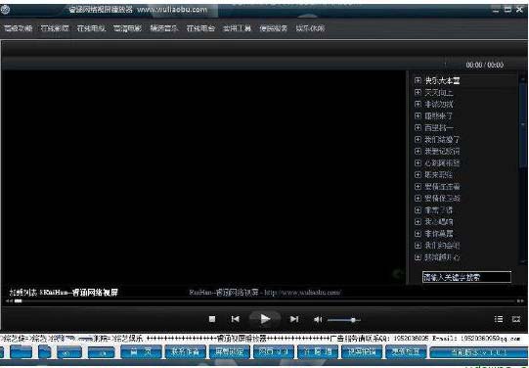Click the 联系作者 button
This screenshot has height=368, width=529.
coord(185,352)
